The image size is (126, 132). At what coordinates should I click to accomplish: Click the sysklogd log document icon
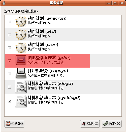[21, 101]
